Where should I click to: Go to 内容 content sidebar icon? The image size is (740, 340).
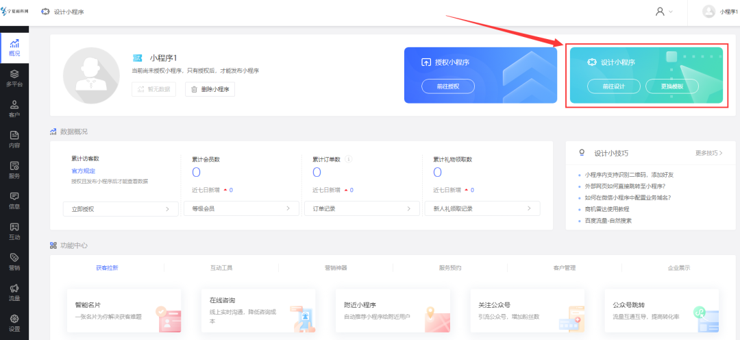coord(14,140)
